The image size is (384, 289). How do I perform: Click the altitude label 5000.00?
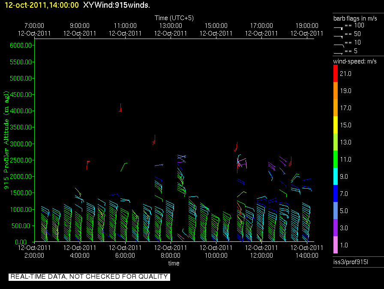click(21, 78)
